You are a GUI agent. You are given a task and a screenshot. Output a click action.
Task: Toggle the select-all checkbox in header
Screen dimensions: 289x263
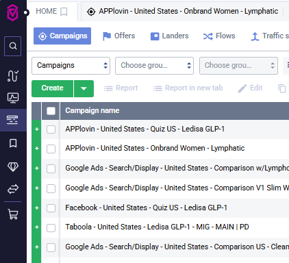51,111
